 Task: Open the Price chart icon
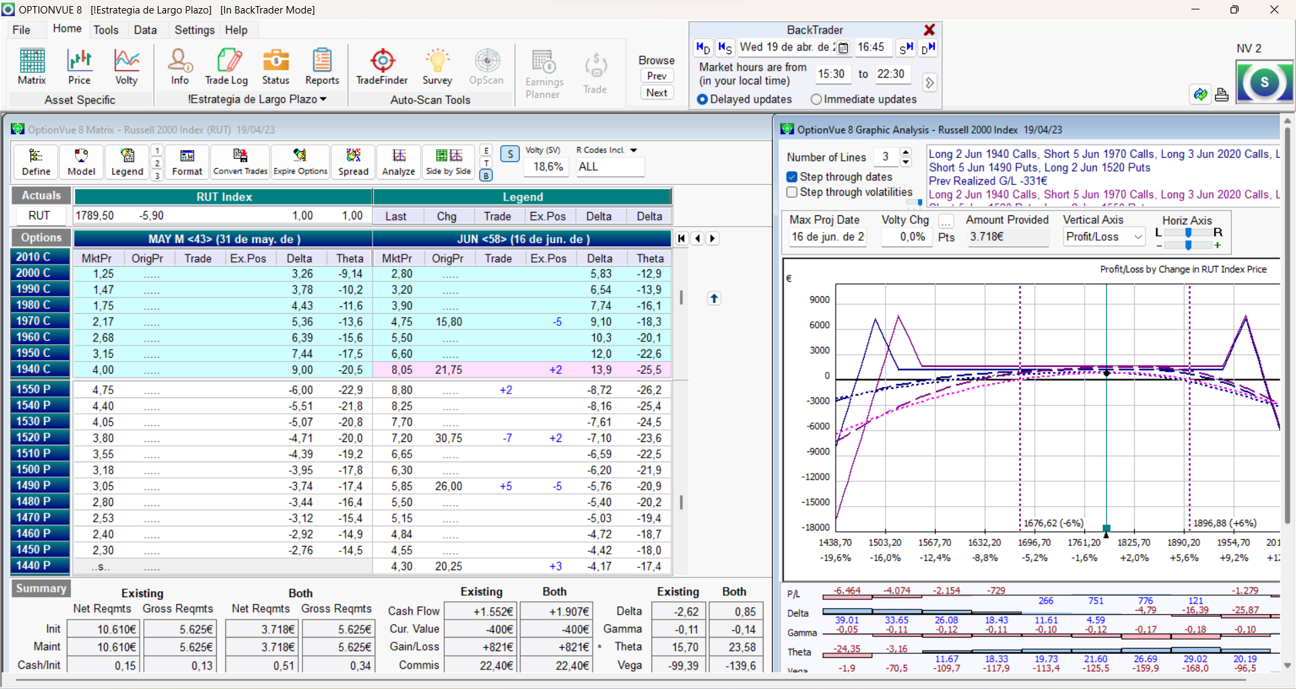coord(79,67)
